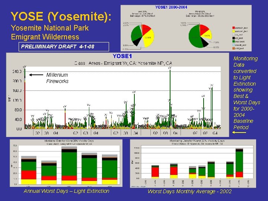This screenshot has height=201, width=268.
Task: Click the tallest bar in the annual worst days chart
Action: (x=69, y=165)
